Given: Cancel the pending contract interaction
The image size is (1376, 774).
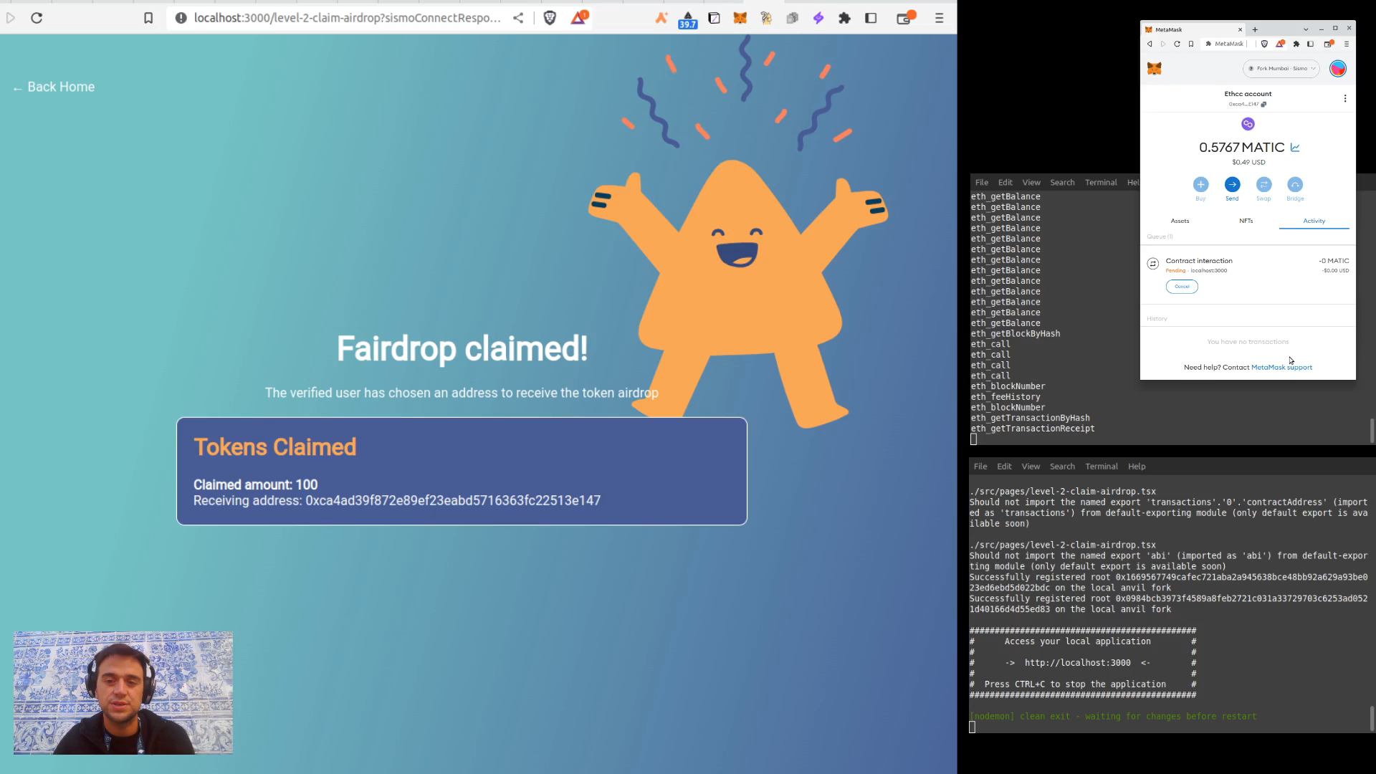Looking at the screenshot, I should (x=1182, y=287).
